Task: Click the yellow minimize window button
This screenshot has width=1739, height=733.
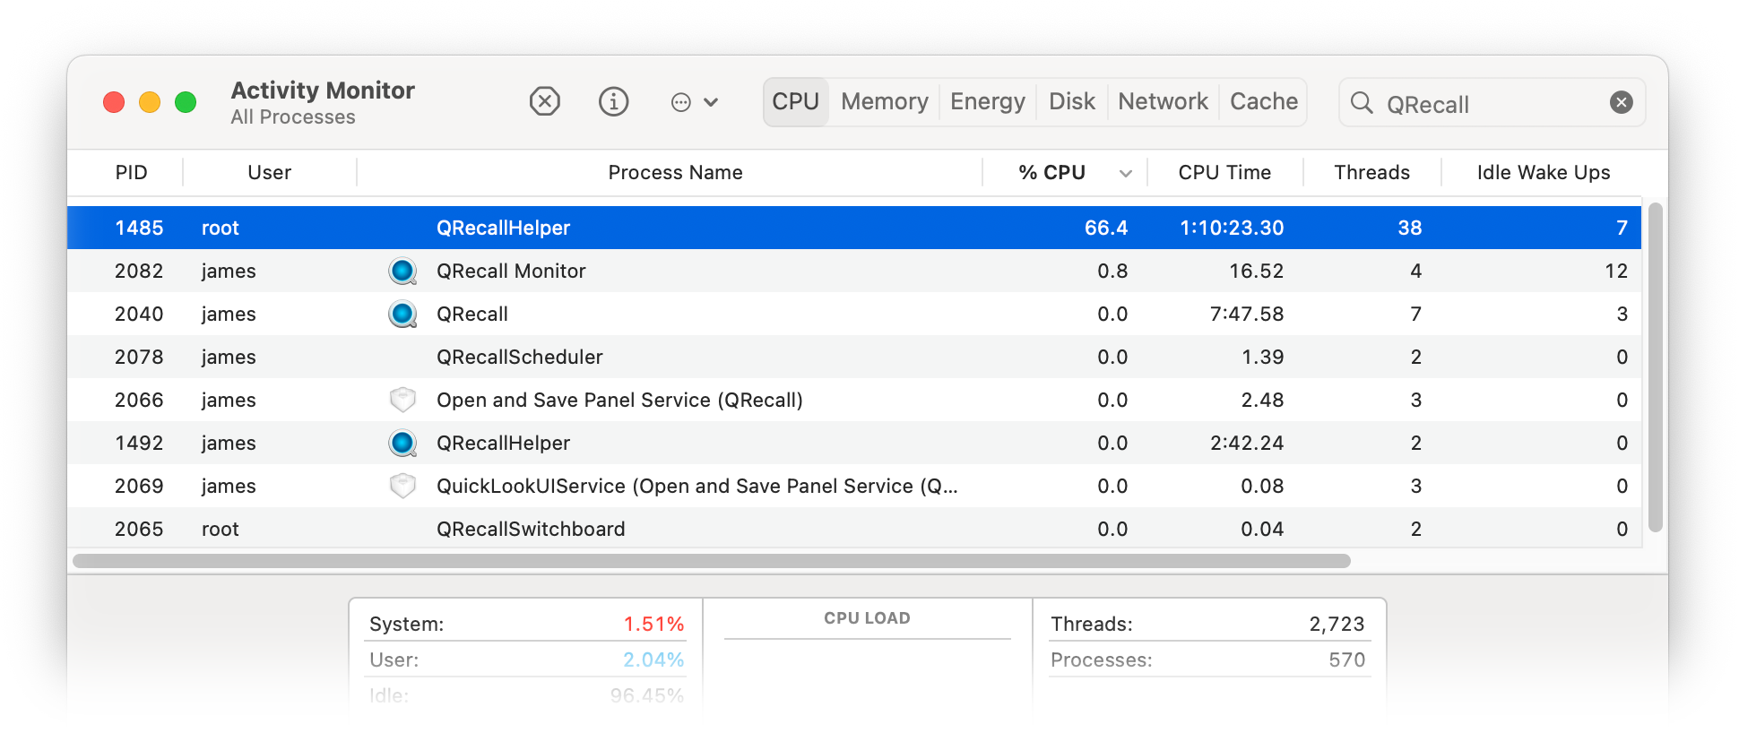Action: click(150, 102)
